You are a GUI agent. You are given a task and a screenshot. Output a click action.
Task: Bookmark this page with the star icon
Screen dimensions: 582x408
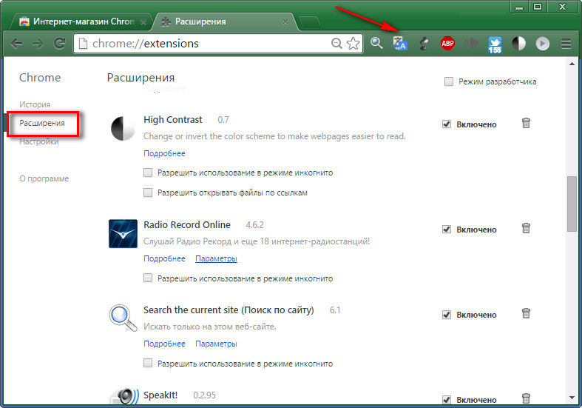pyautogui.click(x=353, y=44)
